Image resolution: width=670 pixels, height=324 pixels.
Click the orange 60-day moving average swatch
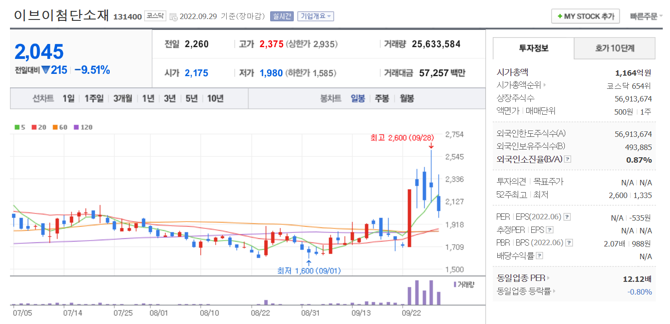pyautogui.click(x=55, y=127)
